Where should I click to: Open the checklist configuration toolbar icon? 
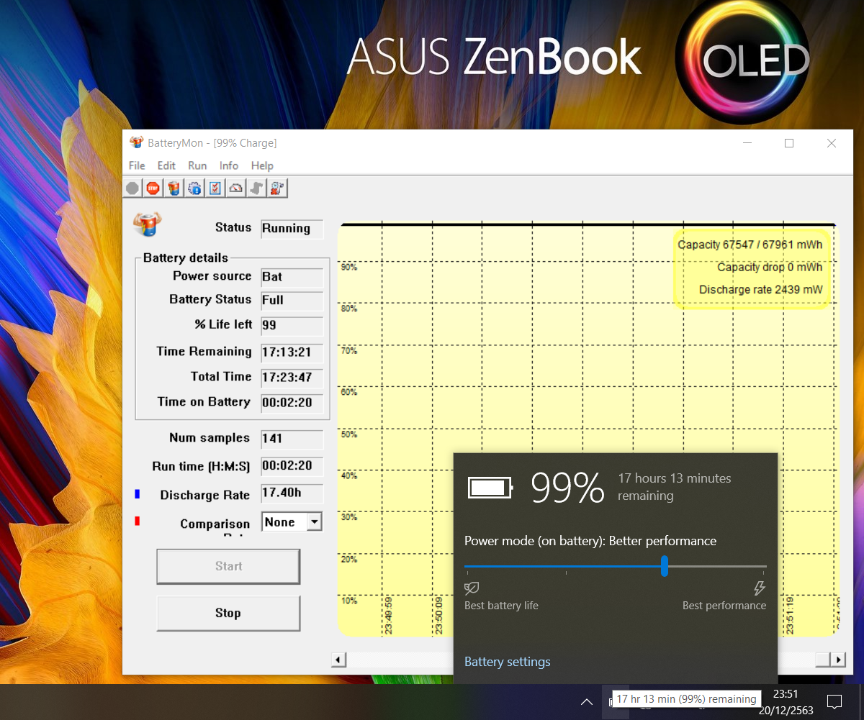215,188
